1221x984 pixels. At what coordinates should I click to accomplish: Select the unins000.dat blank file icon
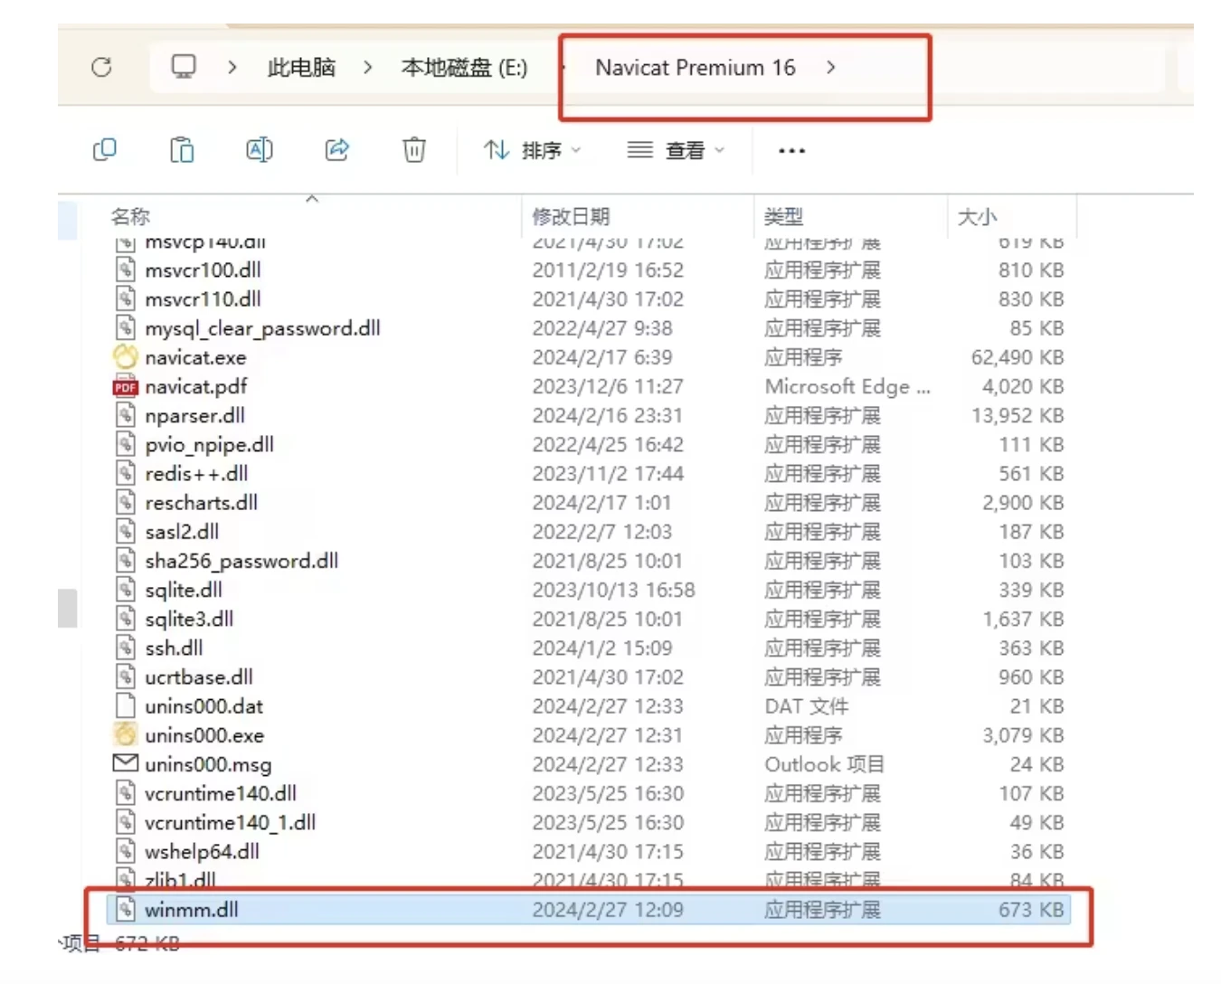pos(126,705)
